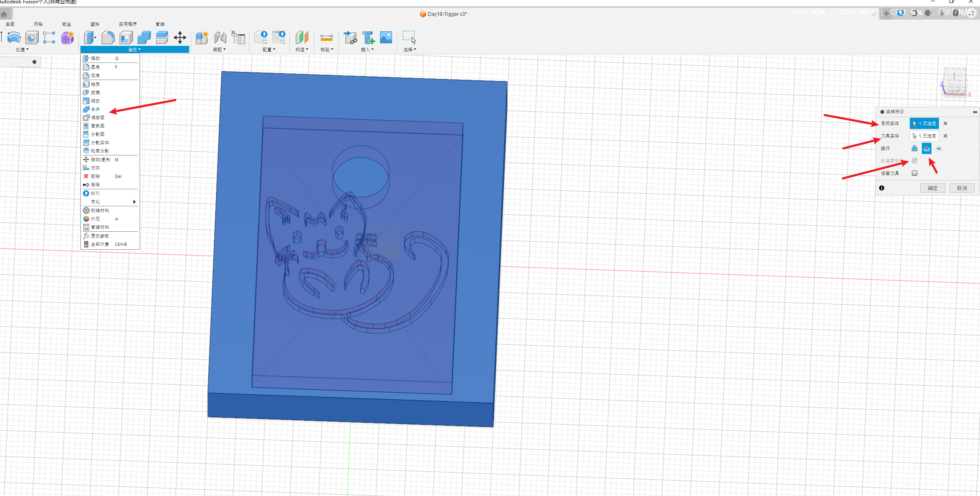Choose the Intersect operation icon in dialog
This screenshot has height=496, width=980.
(939, 148)
